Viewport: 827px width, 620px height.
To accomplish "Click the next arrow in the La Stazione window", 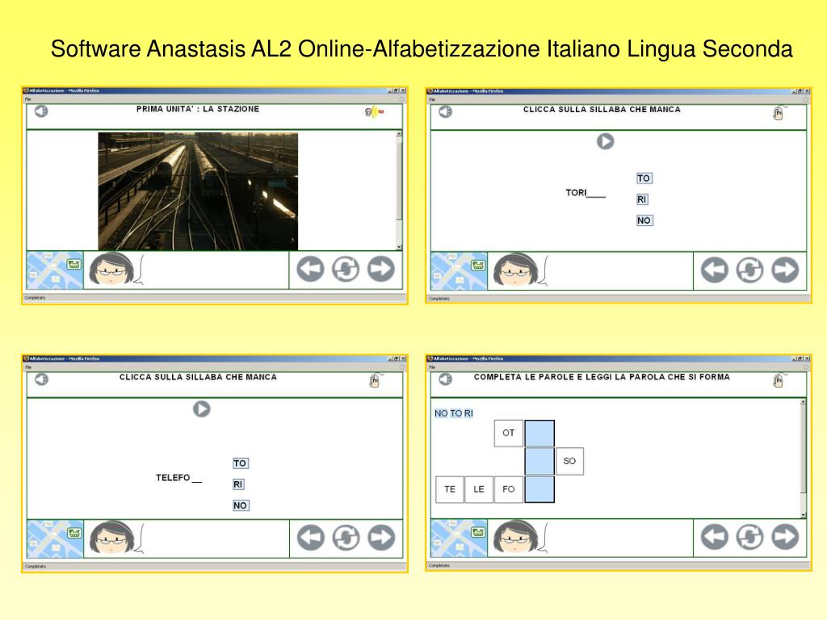I will click(381, 269).
